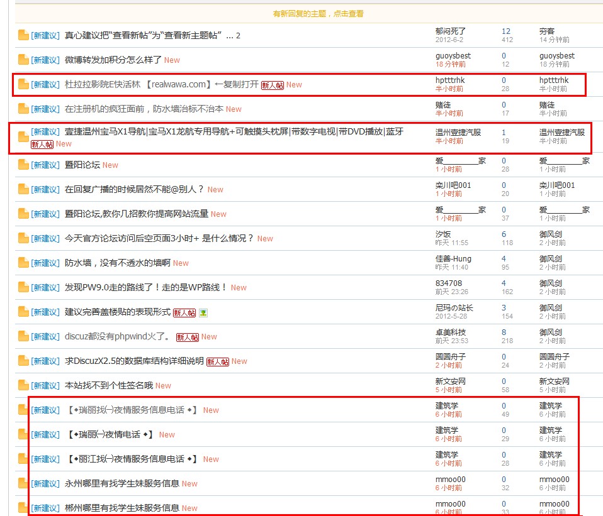The height and width of the screenshot is (516, 603).
Task: Click post time 前天 23:26
Action: (x=451, y=292)
